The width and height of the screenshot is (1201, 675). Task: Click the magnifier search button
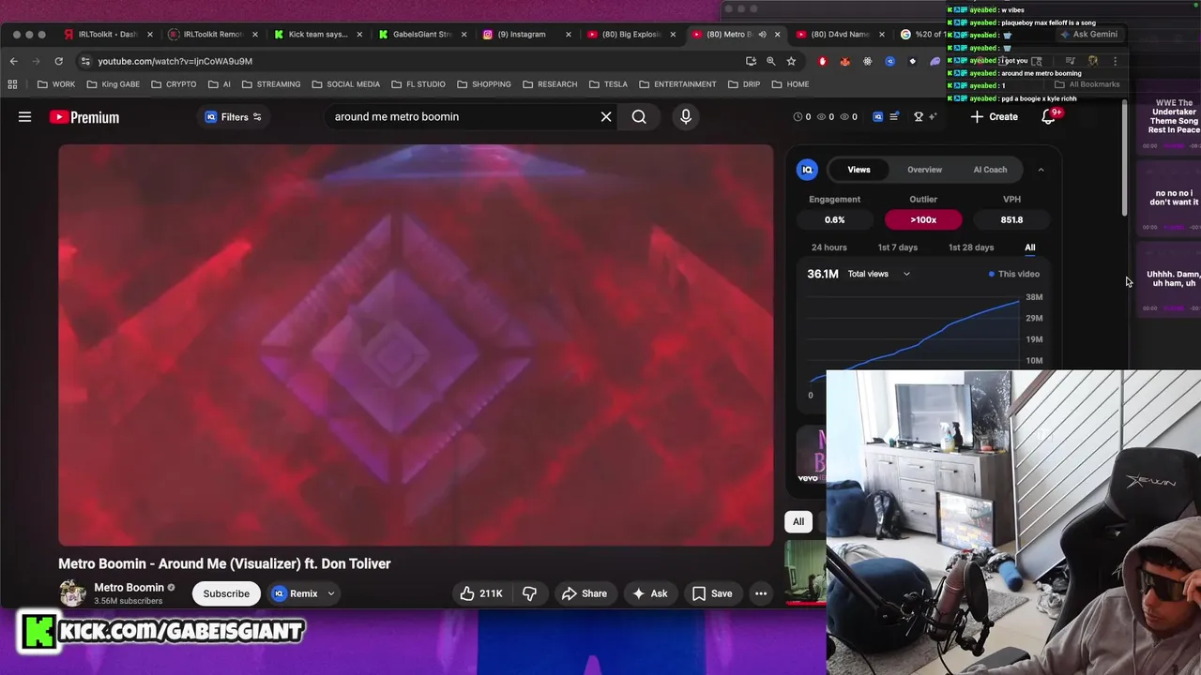tap(639, 117)
